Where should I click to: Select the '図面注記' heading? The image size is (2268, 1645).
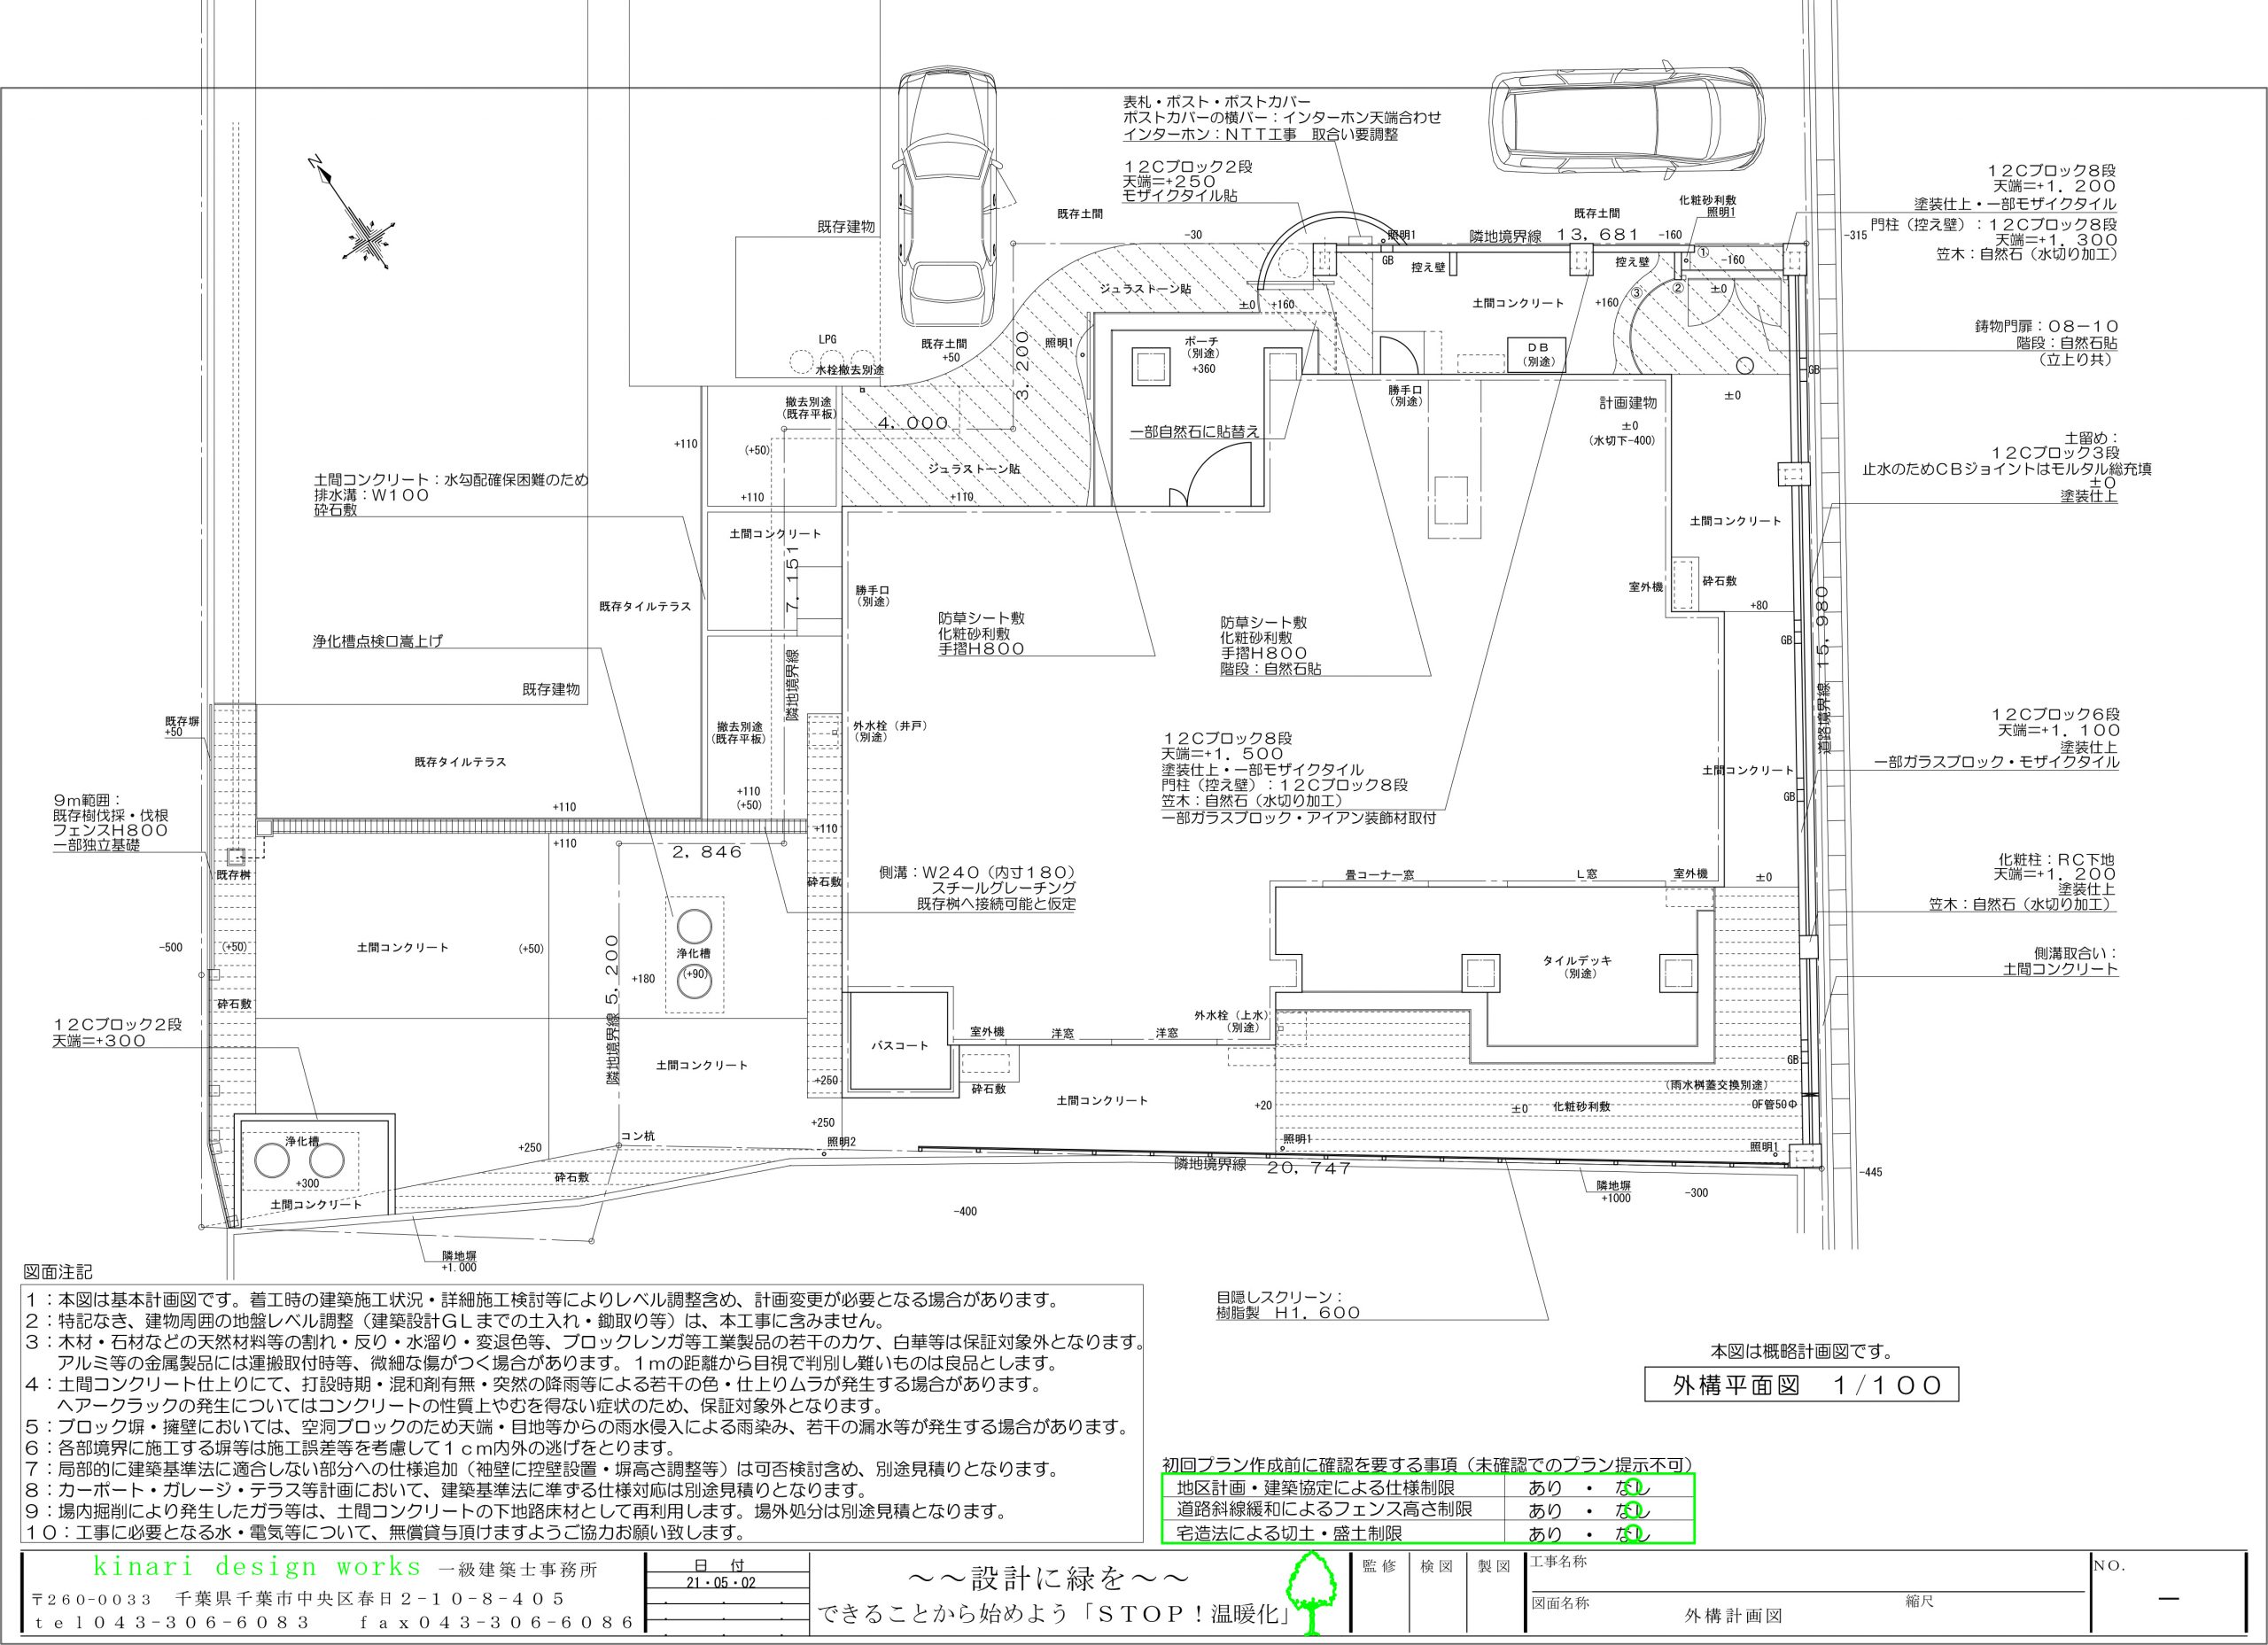tap(58, 1273)
